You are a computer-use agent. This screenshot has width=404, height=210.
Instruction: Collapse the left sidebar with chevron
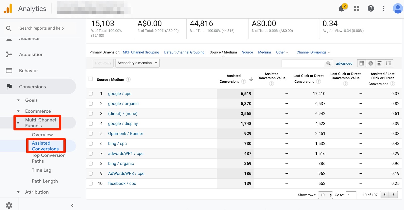click(x=72, y=205)
